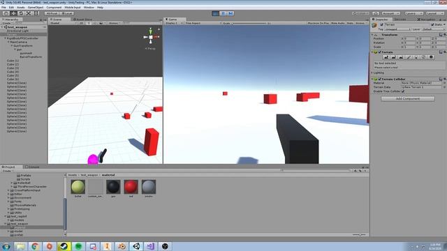Screen dimensions: 447x251
Task: Open the Layers dropdown in toolbar
Action: pos(414,13)
